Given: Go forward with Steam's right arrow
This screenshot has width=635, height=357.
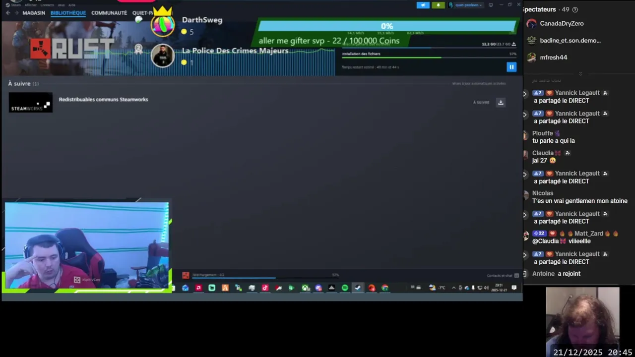Looking at the screenshot, I should point(16,13).
